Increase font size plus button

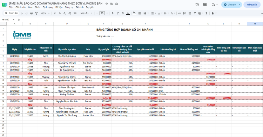click(x=107, y=13)
